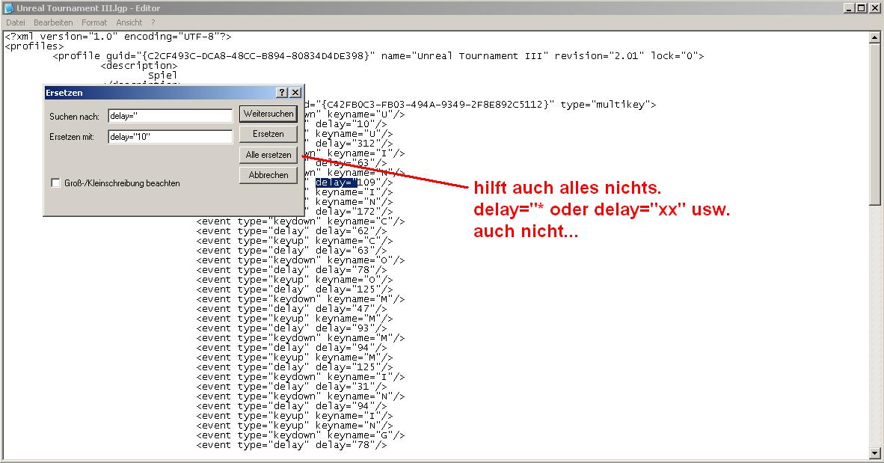Click the vertical scrollbar thumb

pyautogui.click(x=874, y=124)
